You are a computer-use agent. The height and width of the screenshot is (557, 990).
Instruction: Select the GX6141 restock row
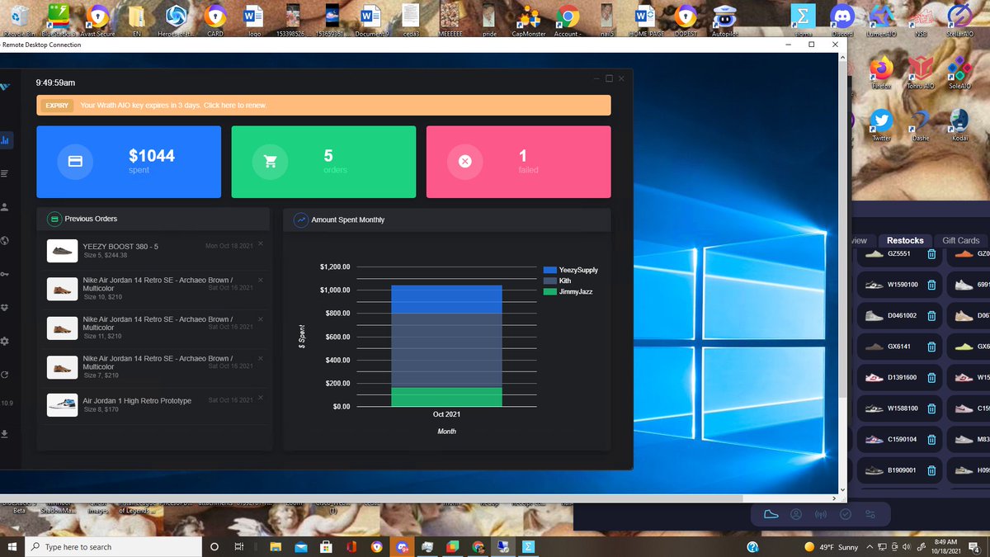(x=898, y=347)
